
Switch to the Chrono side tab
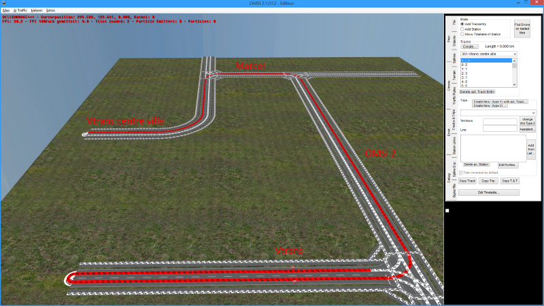pyautogui.click(x=449, y=86)
